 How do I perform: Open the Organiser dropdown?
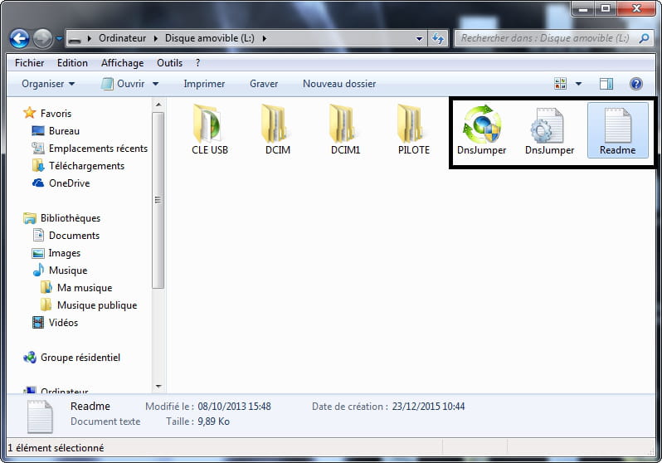48,84
